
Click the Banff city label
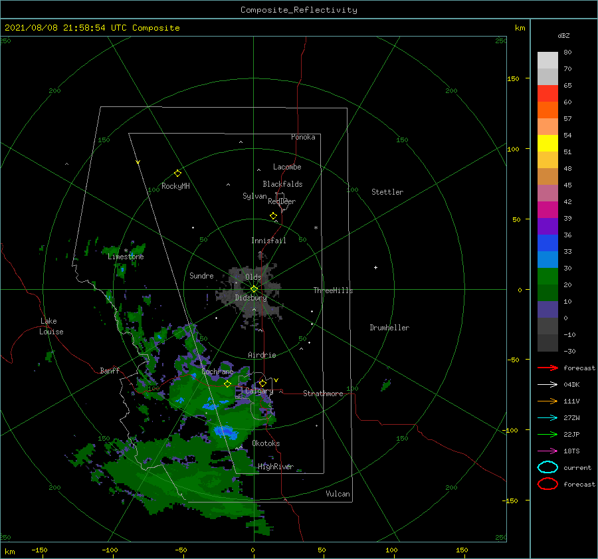pos(110,370)
